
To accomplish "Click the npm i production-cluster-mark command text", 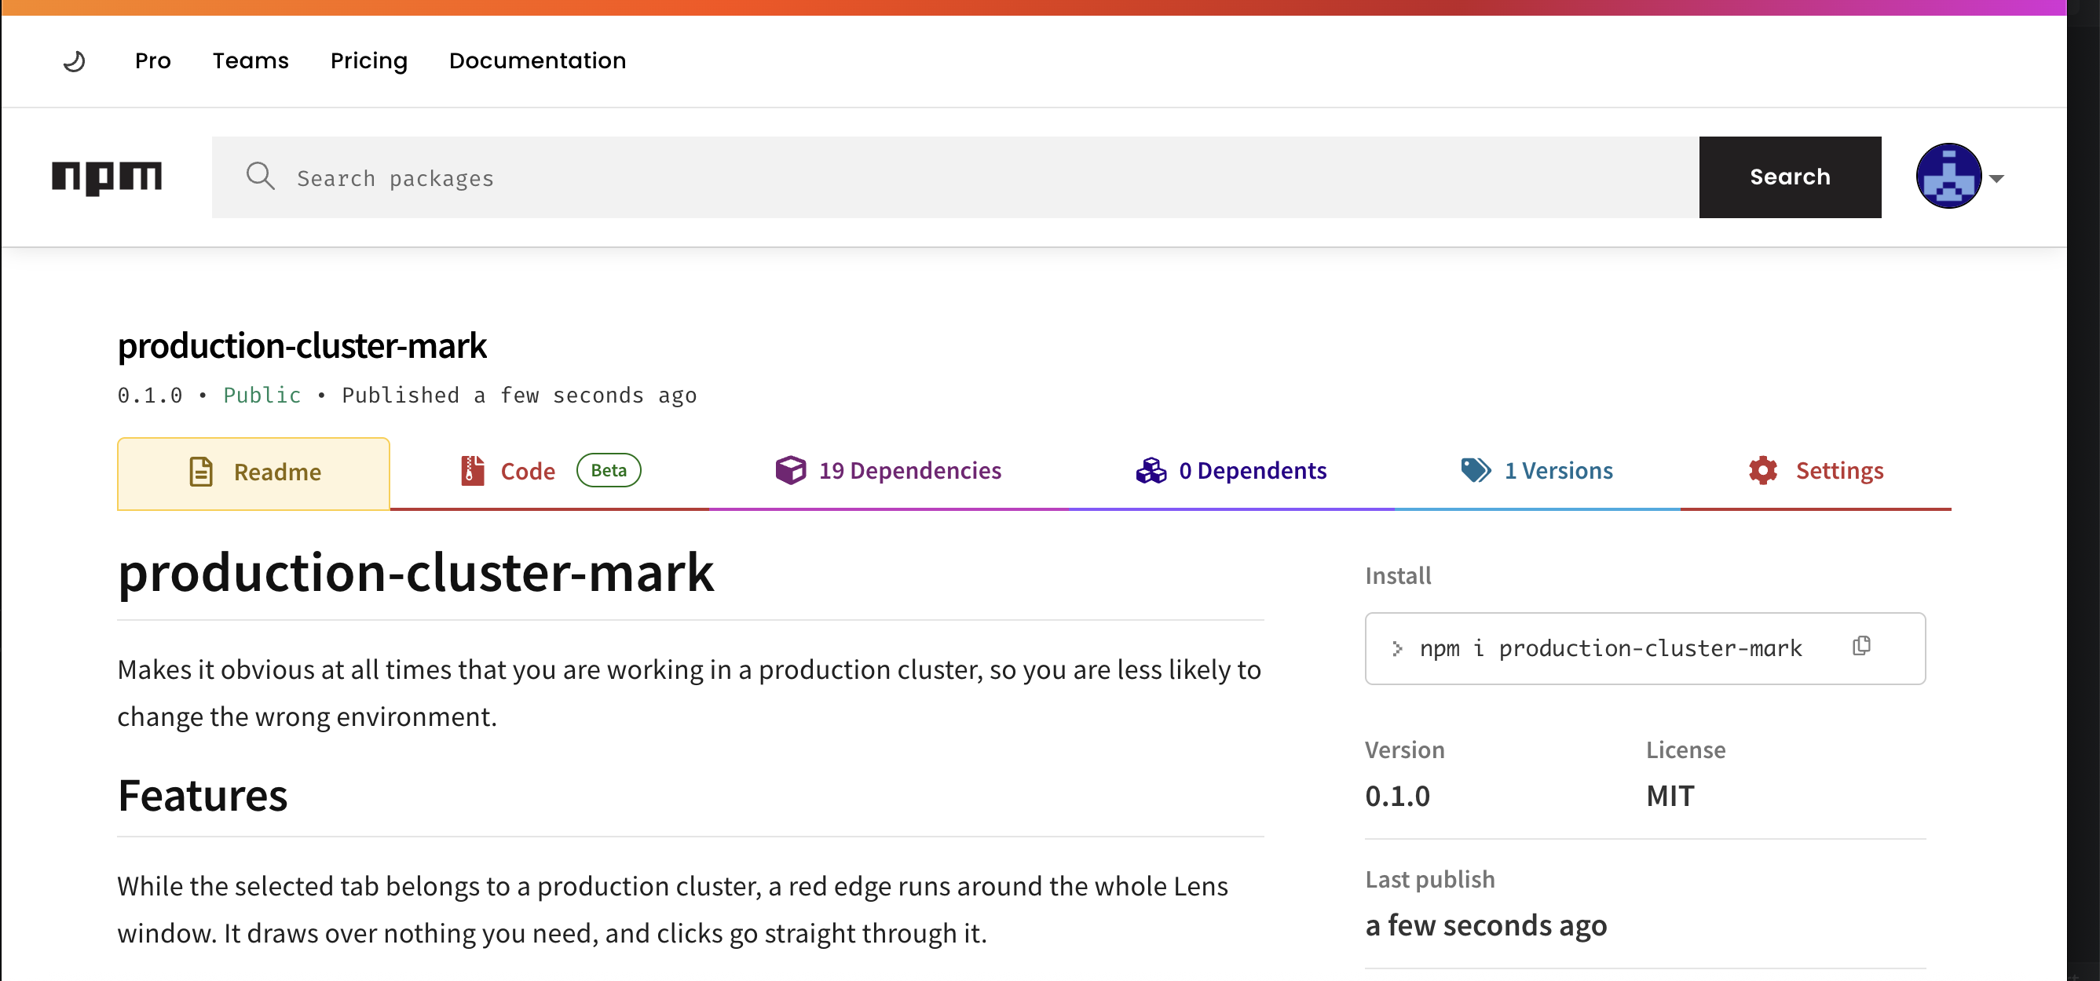I will point(1611,649).
